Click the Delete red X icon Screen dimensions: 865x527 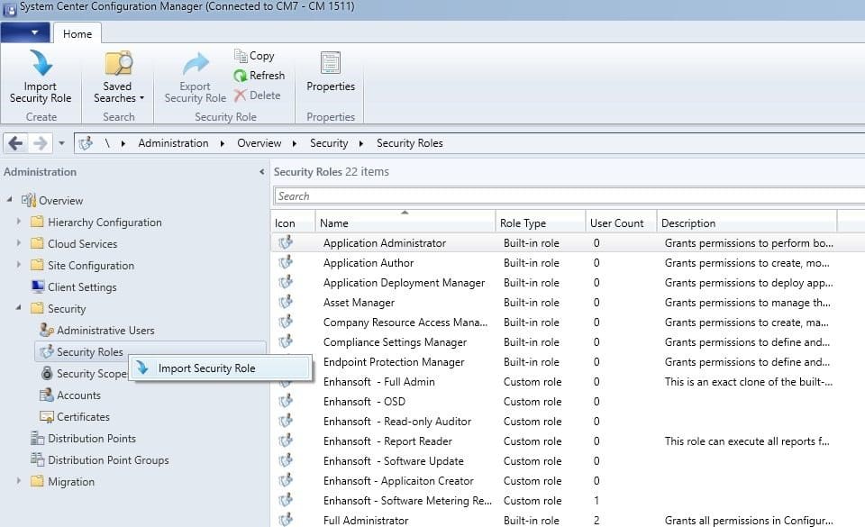[x=240, y=95]
